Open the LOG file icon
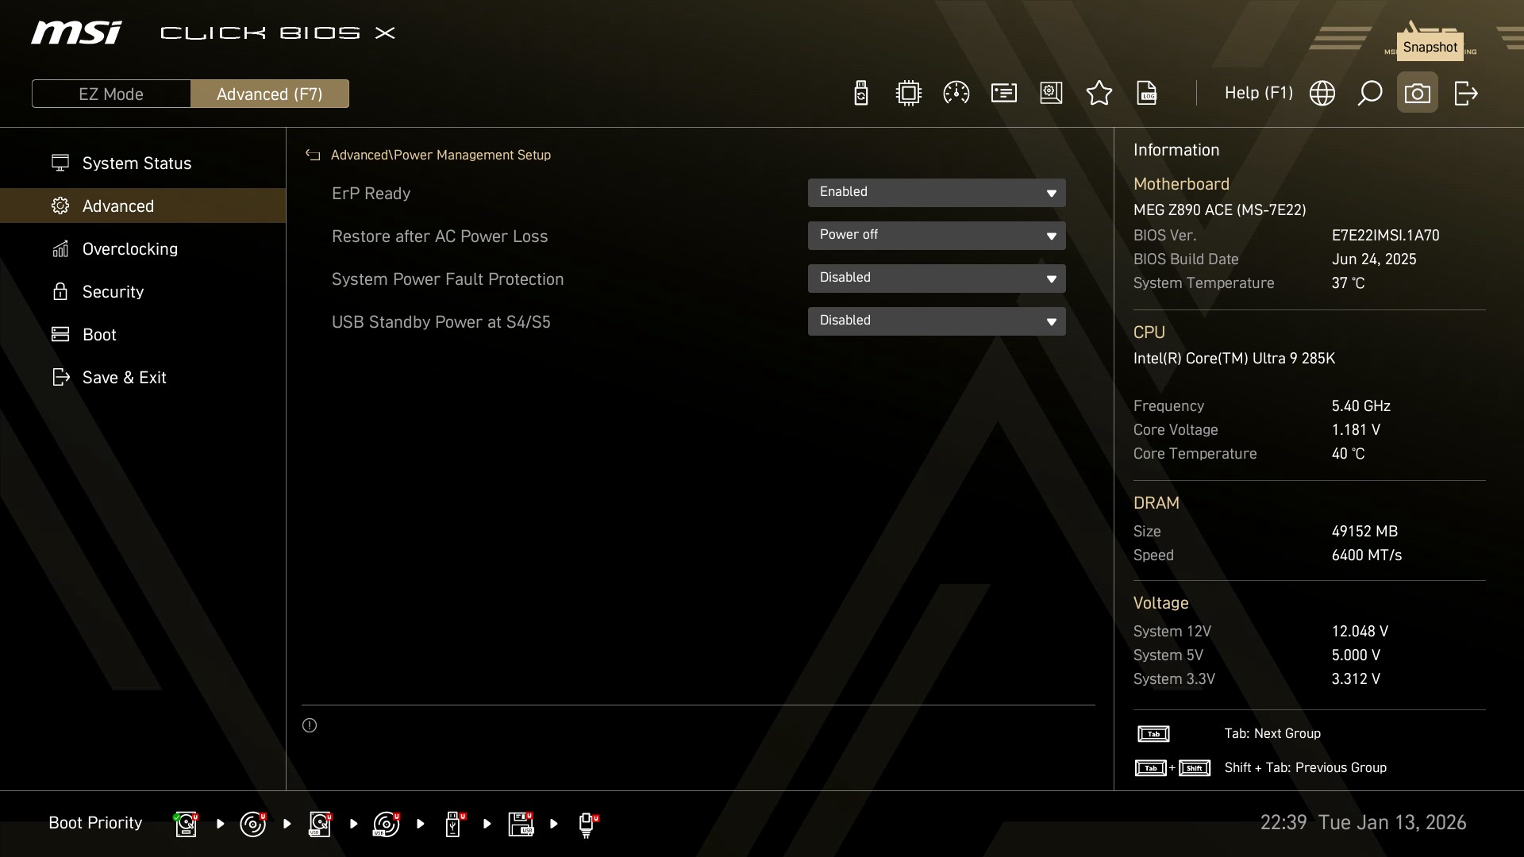The height and width of the screenshot is (857, 1524). click(x=1146, y=94)
